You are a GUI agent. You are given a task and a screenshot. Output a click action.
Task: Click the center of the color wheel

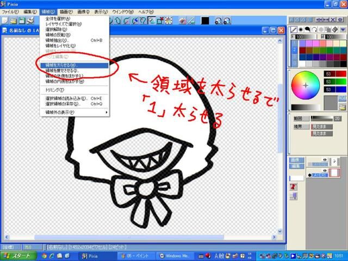coord(305,85)
